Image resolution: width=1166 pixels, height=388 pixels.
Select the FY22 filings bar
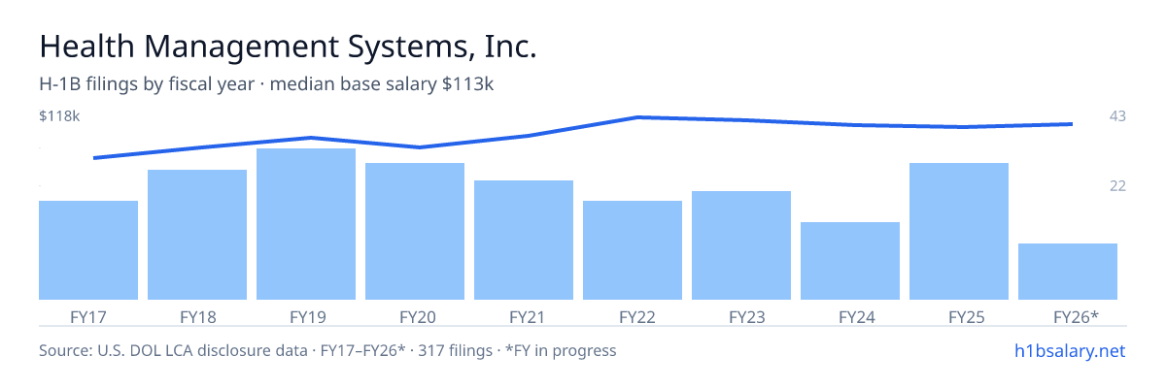pos(633,250)
